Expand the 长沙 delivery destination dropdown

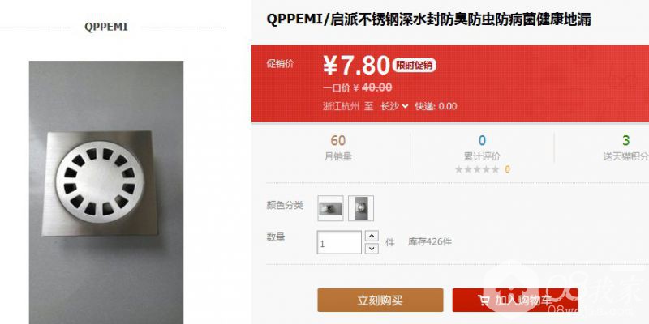point(394,106)
